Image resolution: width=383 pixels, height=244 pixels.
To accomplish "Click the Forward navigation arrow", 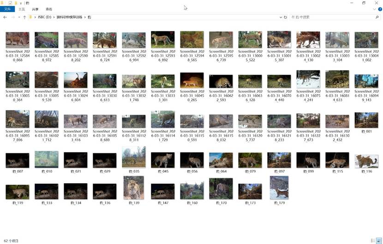I will [x=12, y=17].
